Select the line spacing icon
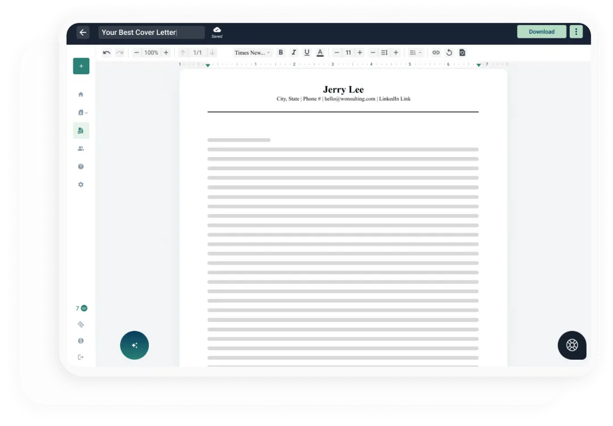Screen dimensions: 613x426 point(384,52)
